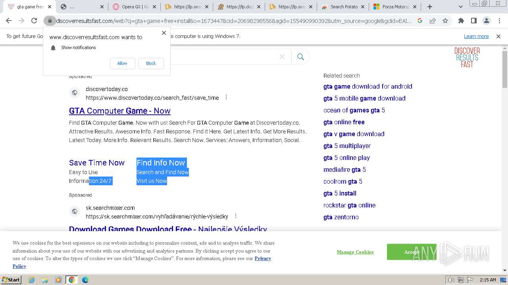Image resolution: width=508 pixels, height=285 pixels.
Task: Expand the tab search dropdown
Action: tap(460, 7)
